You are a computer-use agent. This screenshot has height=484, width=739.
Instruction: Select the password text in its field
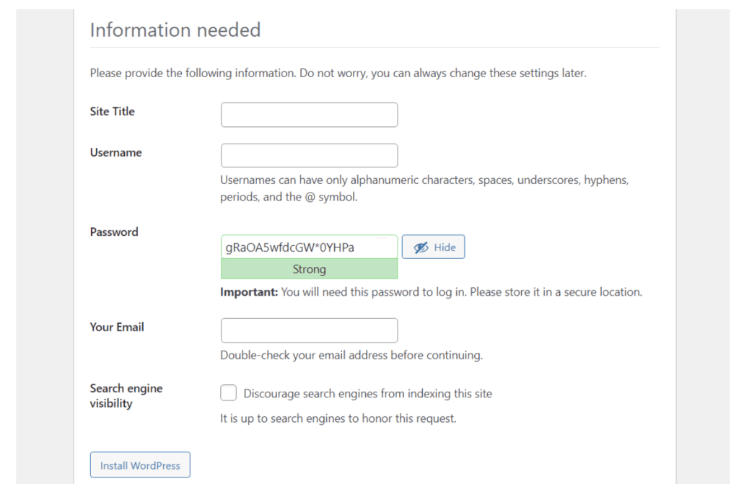click(309, 246)
